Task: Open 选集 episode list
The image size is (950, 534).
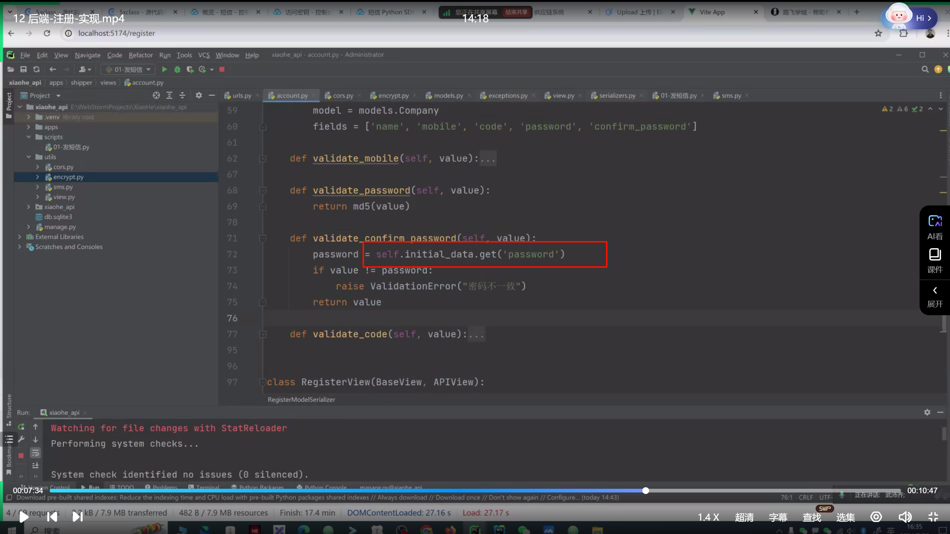Action: click(845, 517)
